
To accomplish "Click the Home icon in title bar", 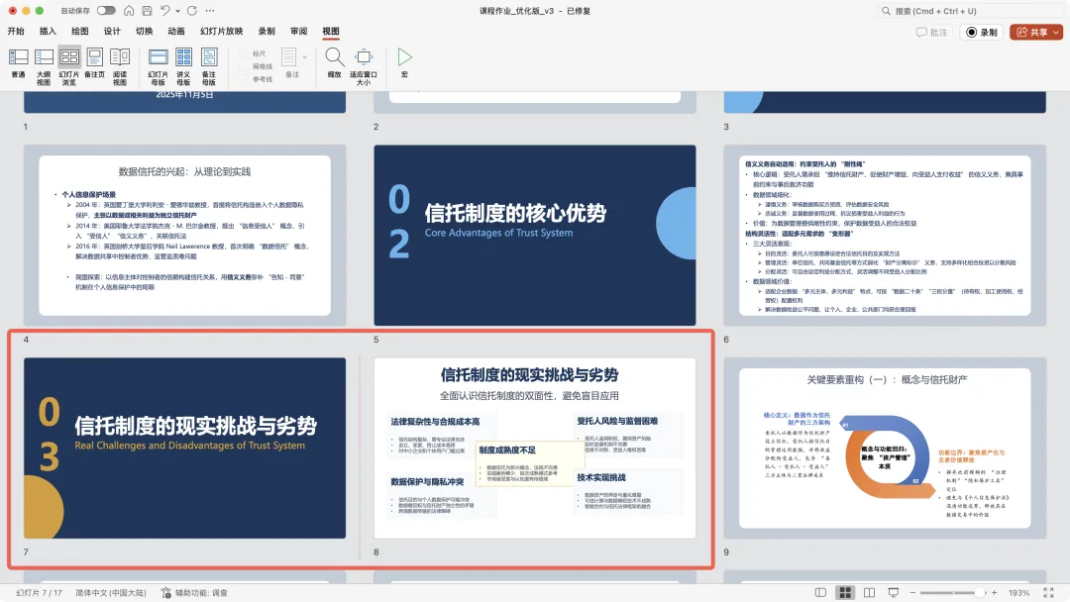I will click(128, 11).
